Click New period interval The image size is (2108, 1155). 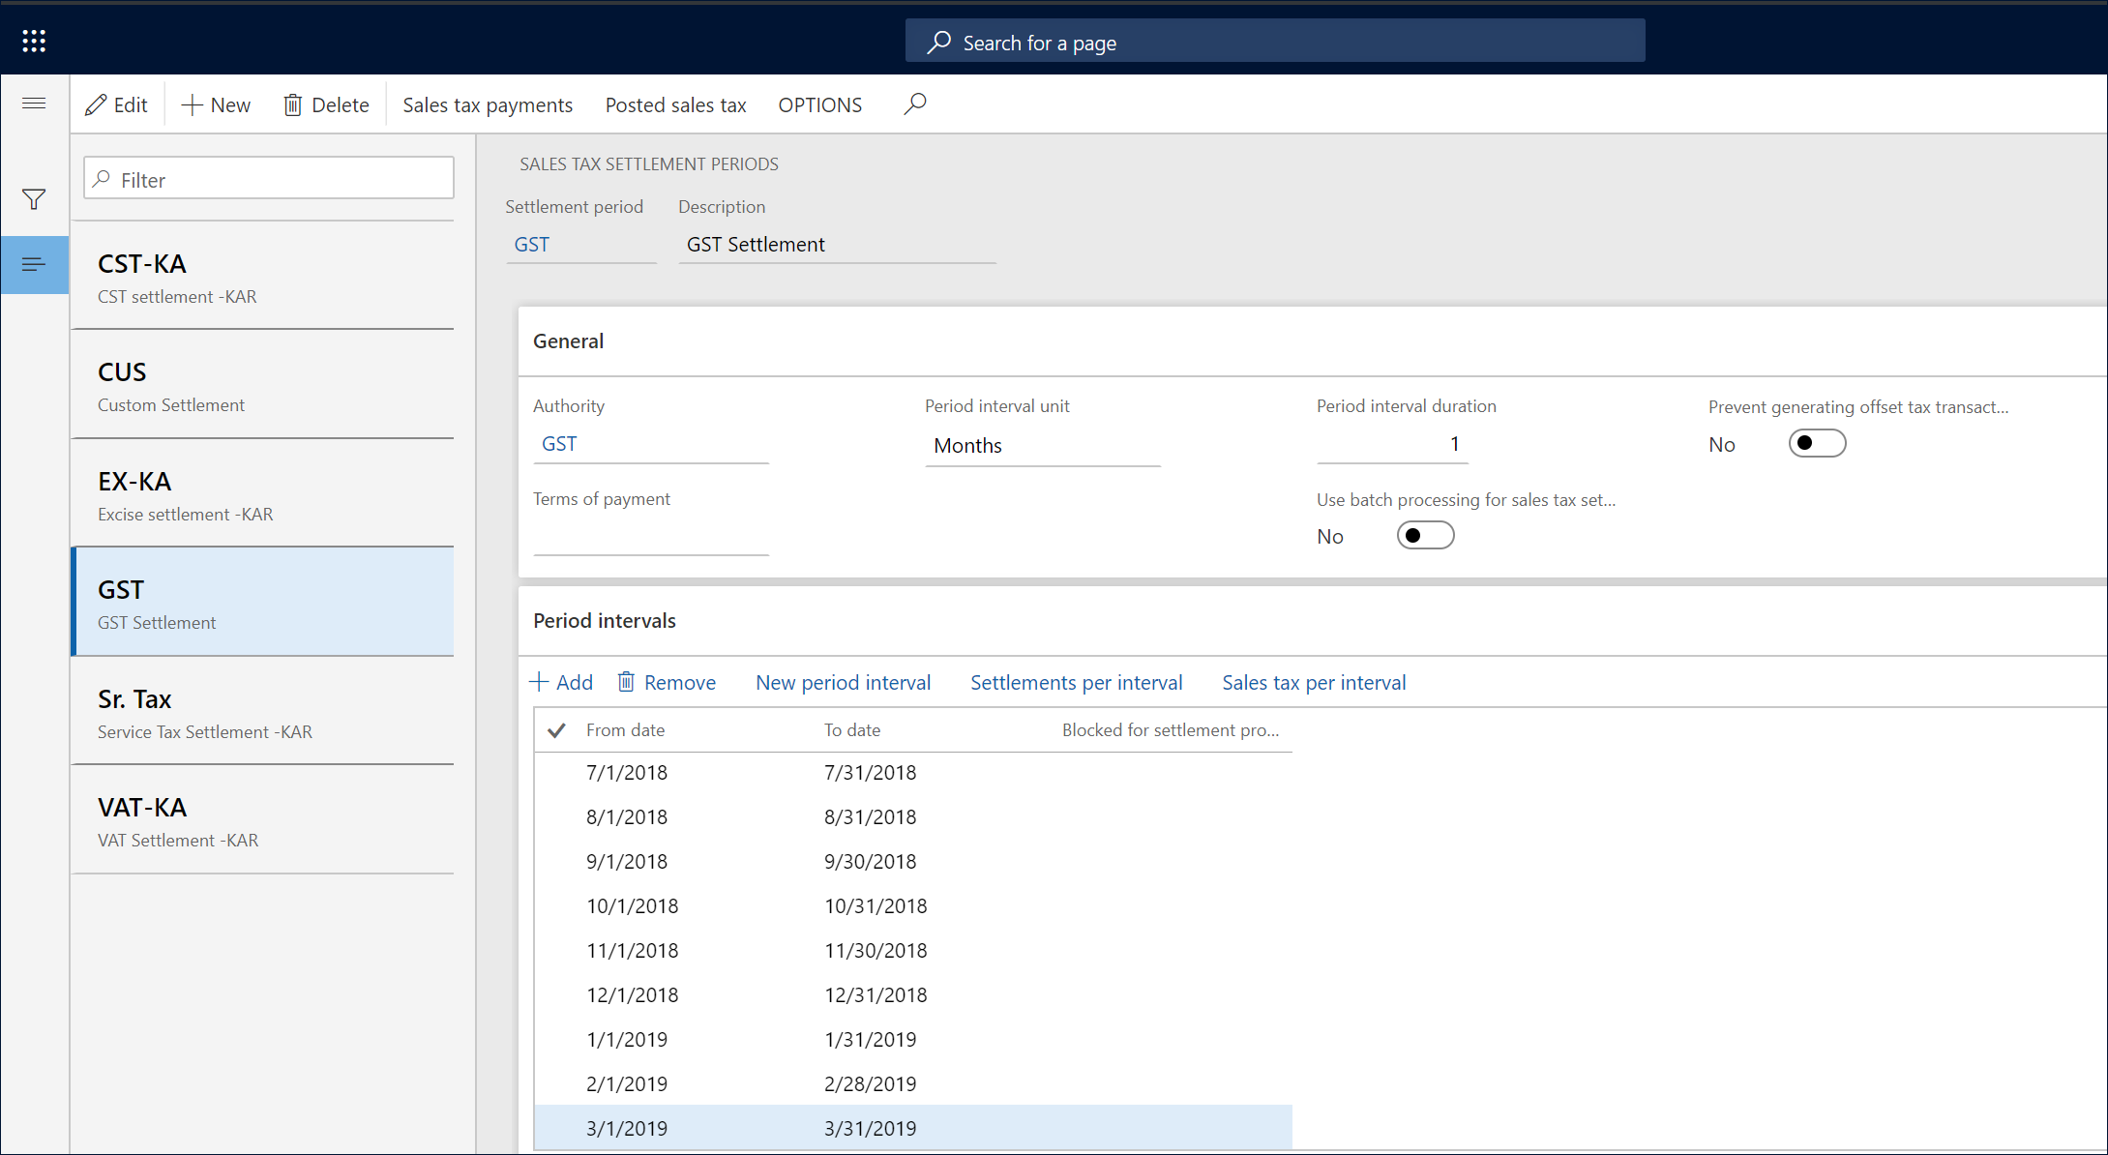coord(844,682)
